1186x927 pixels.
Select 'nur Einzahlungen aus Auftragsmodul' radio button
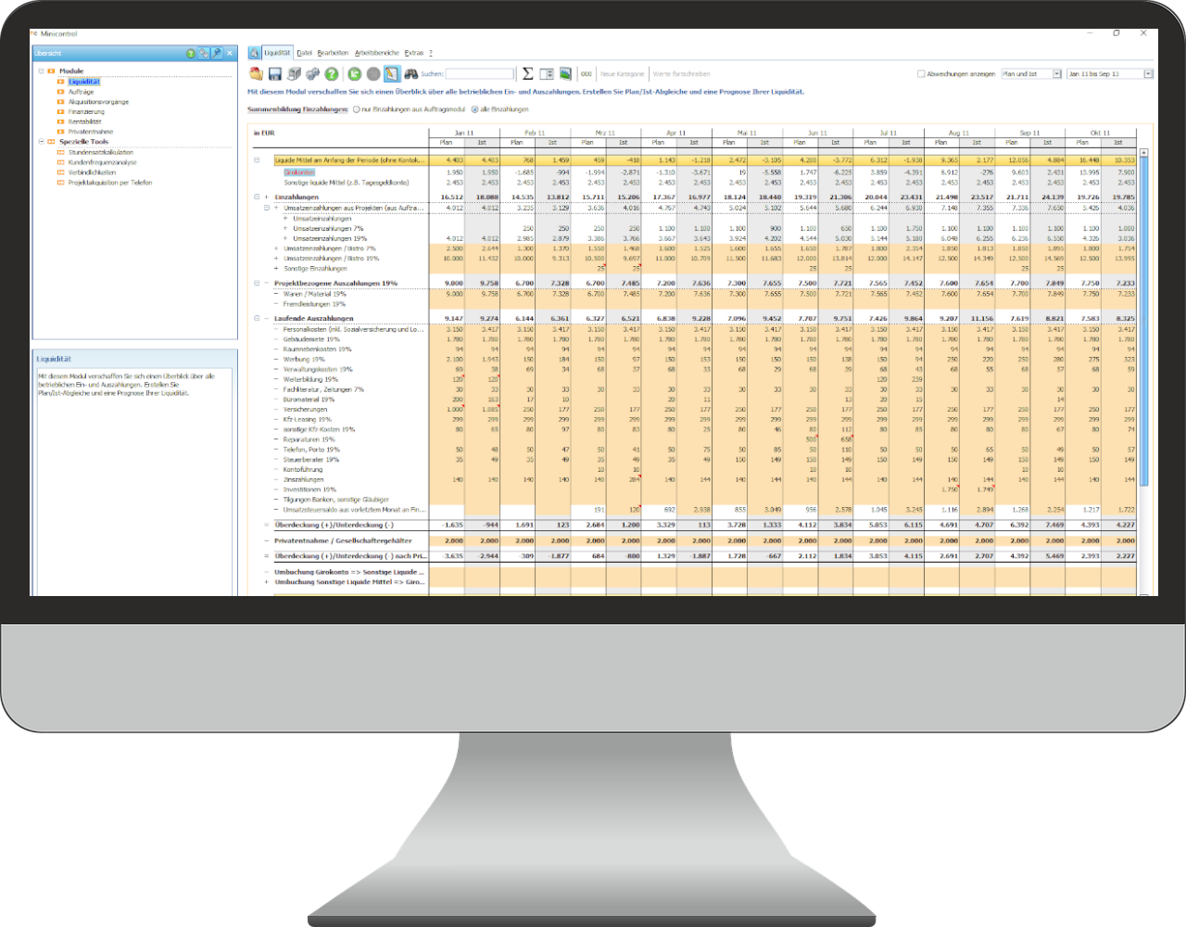pyautogui.click(x=356, y=109)
